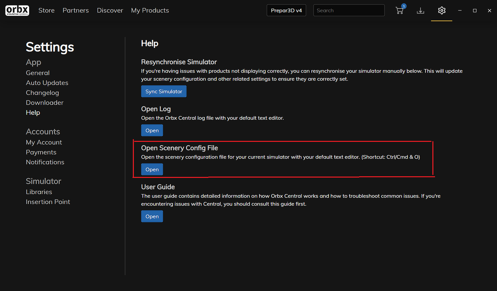Screen dimensions: 497x291
Task: Click the Prepar3D v4 simulator selector
Action: (286, 10)
